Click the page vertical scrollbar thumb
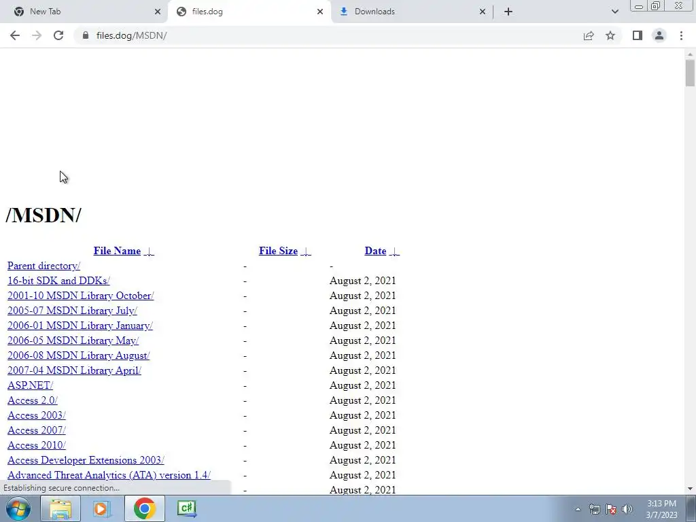Screen dimensions: 696x522 (x=690, y=73)
